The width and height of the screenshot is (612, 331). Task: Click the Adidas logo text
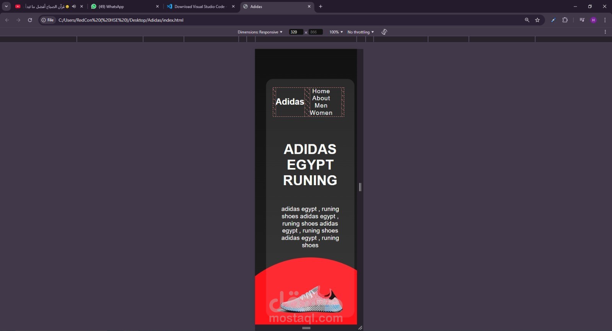pyautogui.click(x=290, y=102)
